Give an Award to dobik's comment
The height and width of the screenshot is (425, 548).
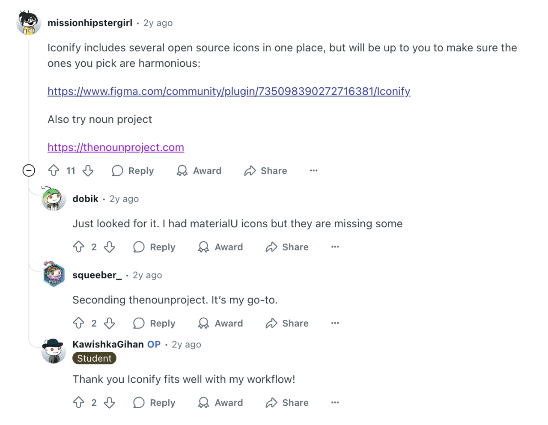[220, 247]
